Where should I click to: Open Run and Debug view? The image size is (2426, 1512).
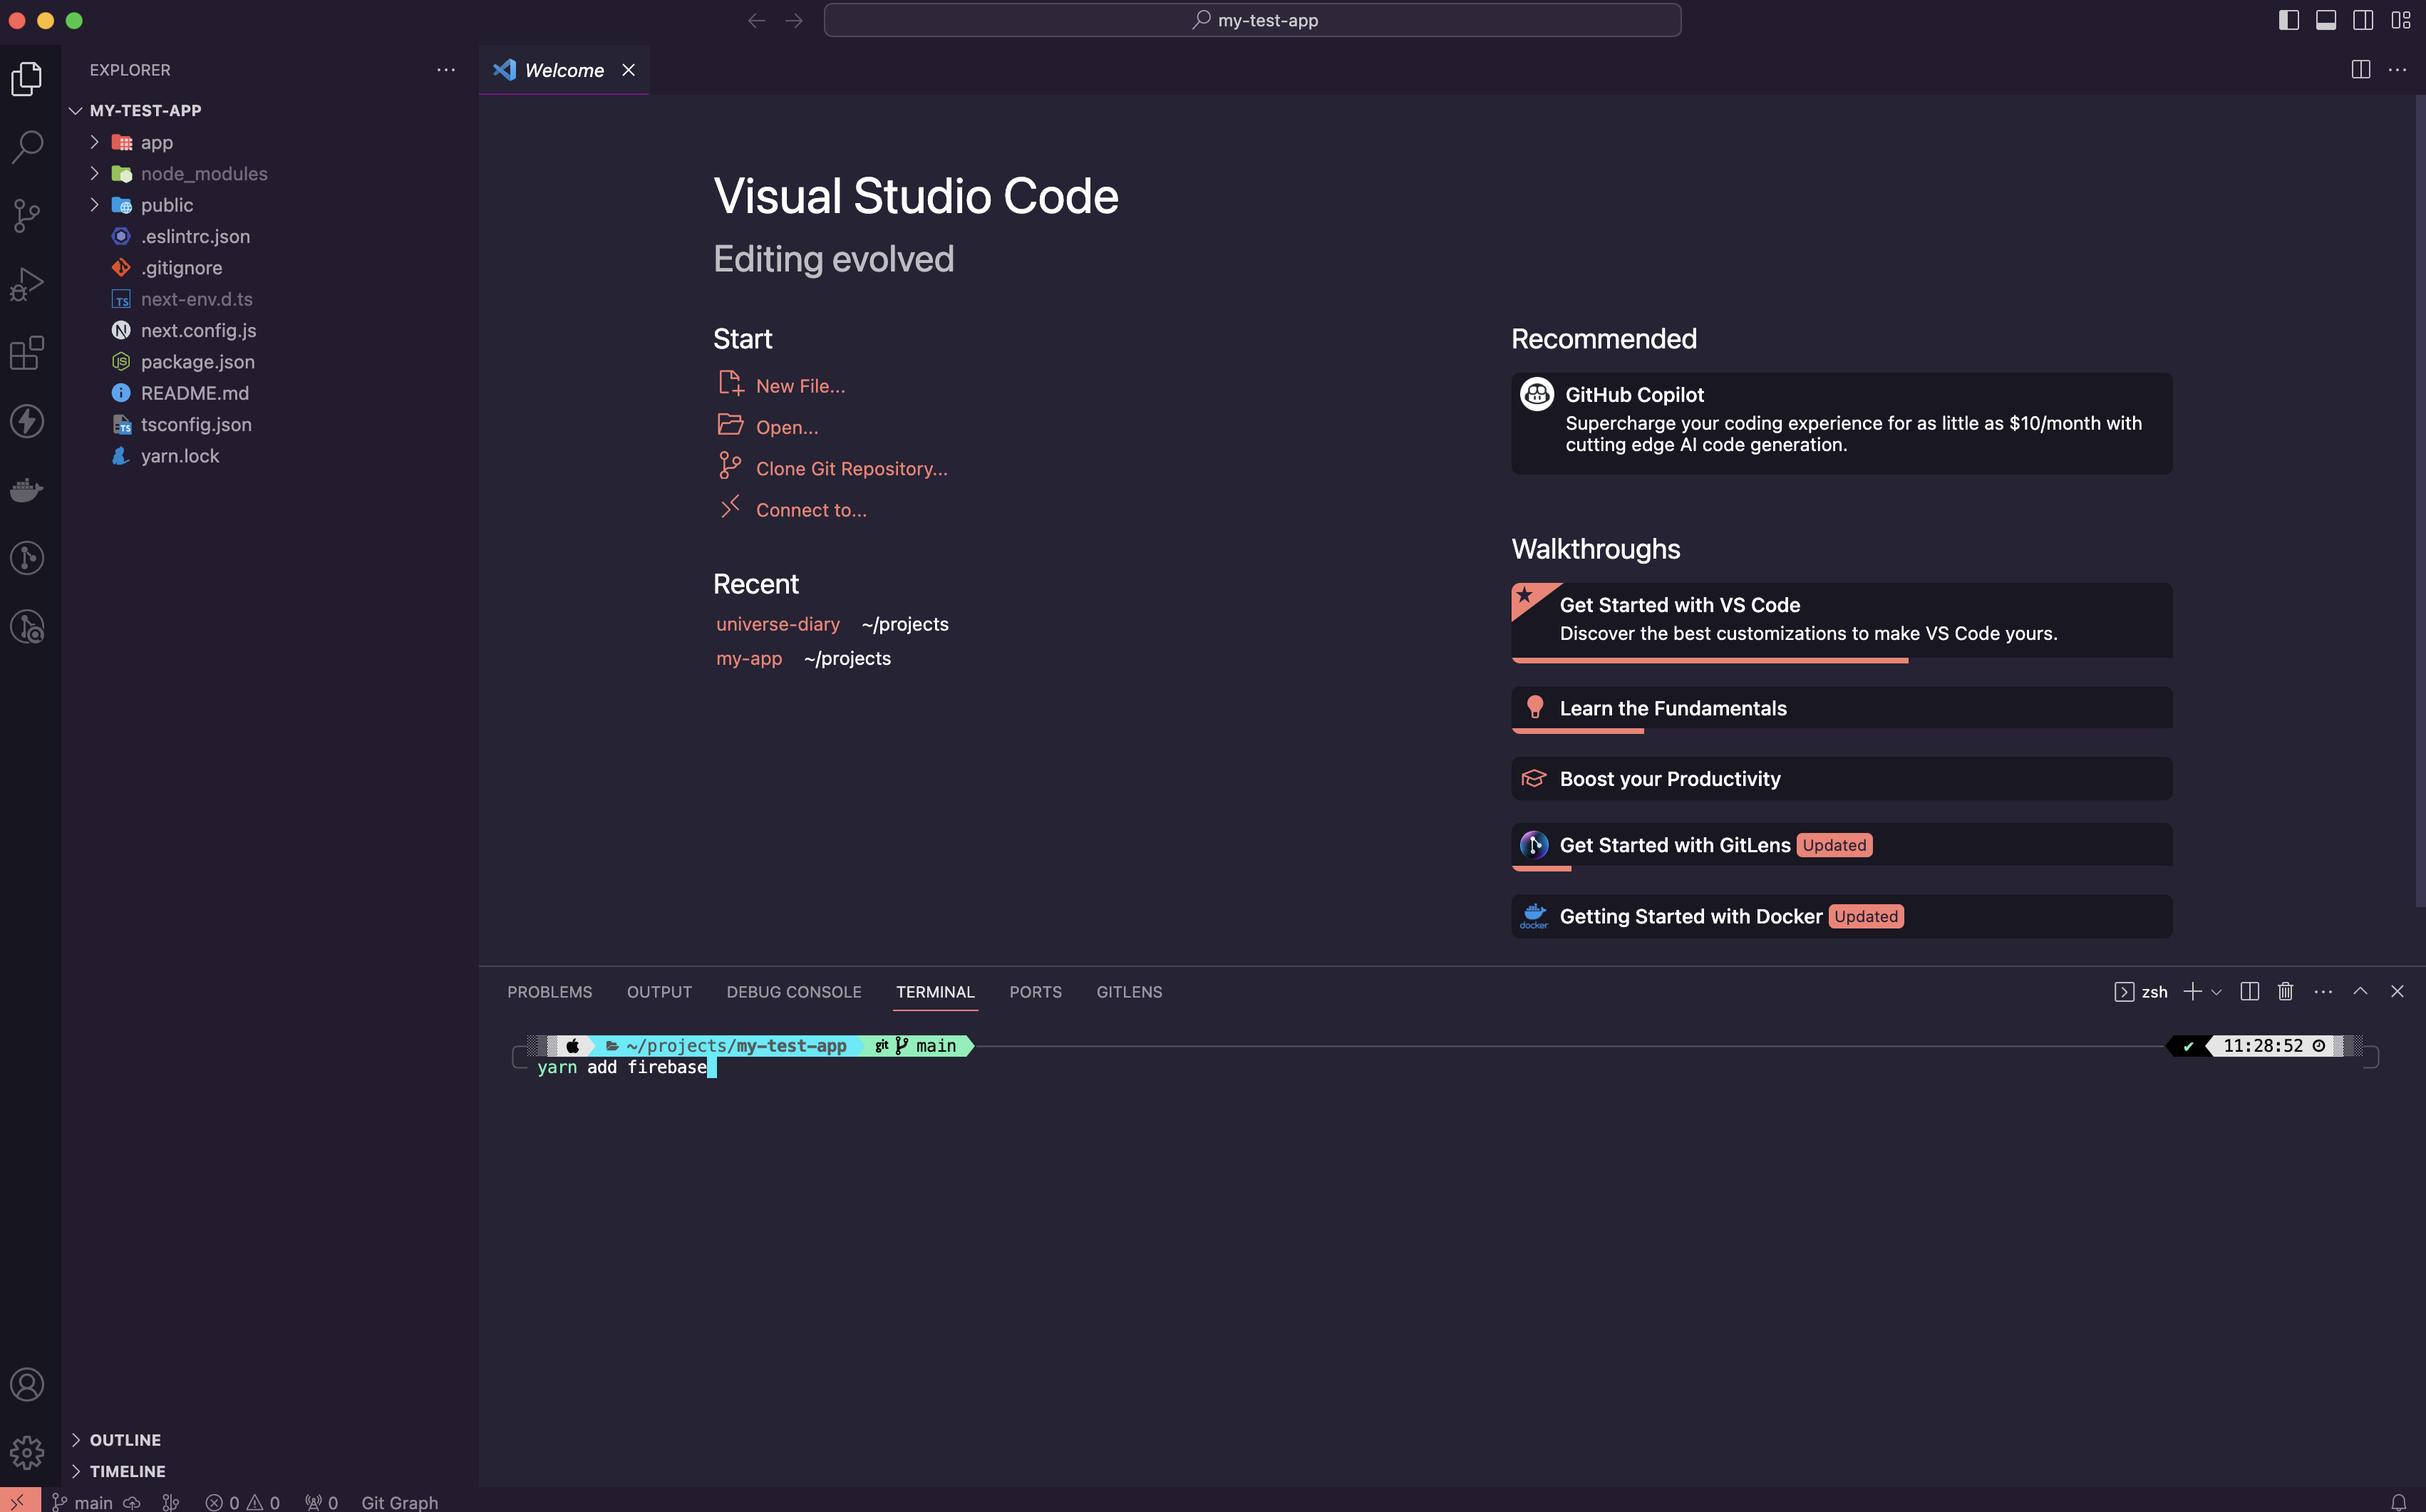point(27,284)
